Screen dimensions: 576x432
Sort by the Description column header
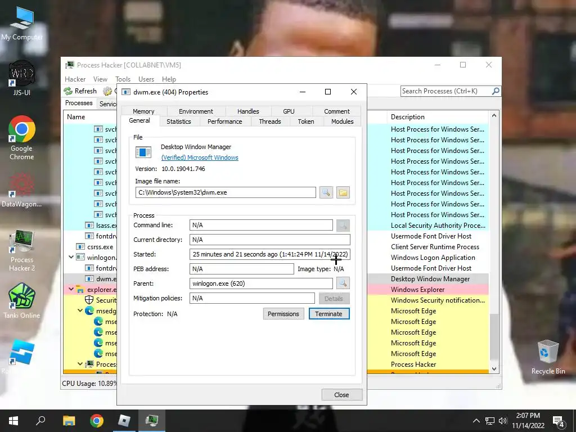(x=438, y=117)
